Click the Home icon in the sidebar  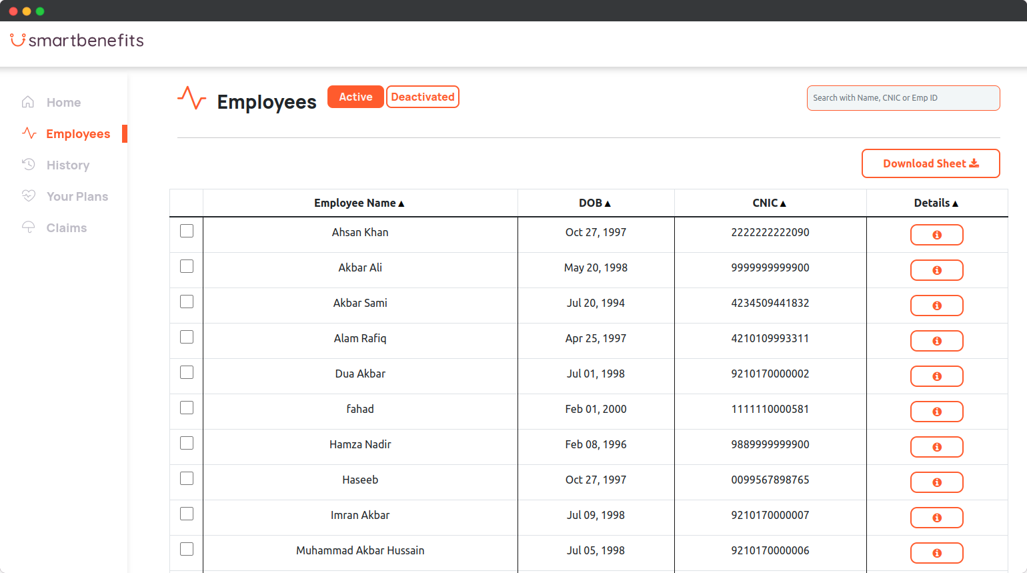tap(29, 102)
